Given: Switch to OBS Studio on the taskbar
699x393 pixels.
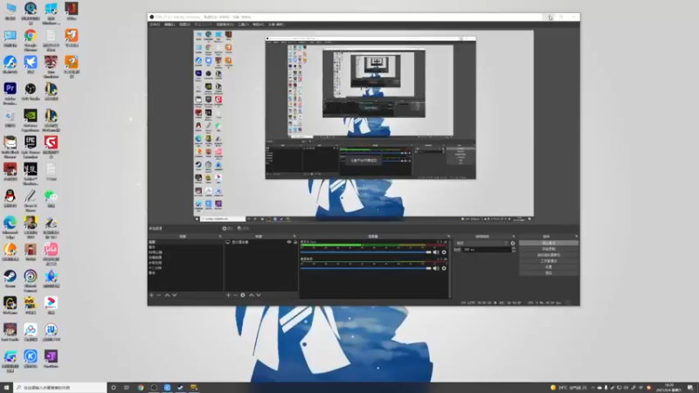Looking at the screenshot, I should [154, 388].
